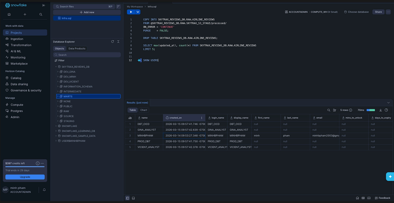Download the query results
Image resolution: width=394 pixels, height=203 pixels.
click(x=381, y=110)
